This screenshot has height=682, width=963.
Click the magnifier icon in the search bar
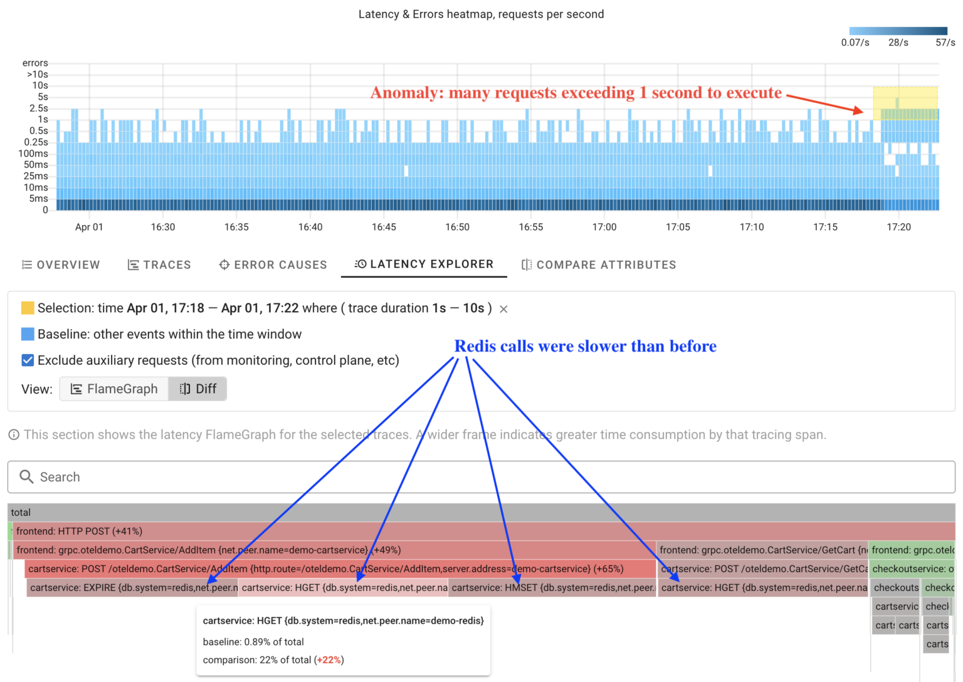26,477
